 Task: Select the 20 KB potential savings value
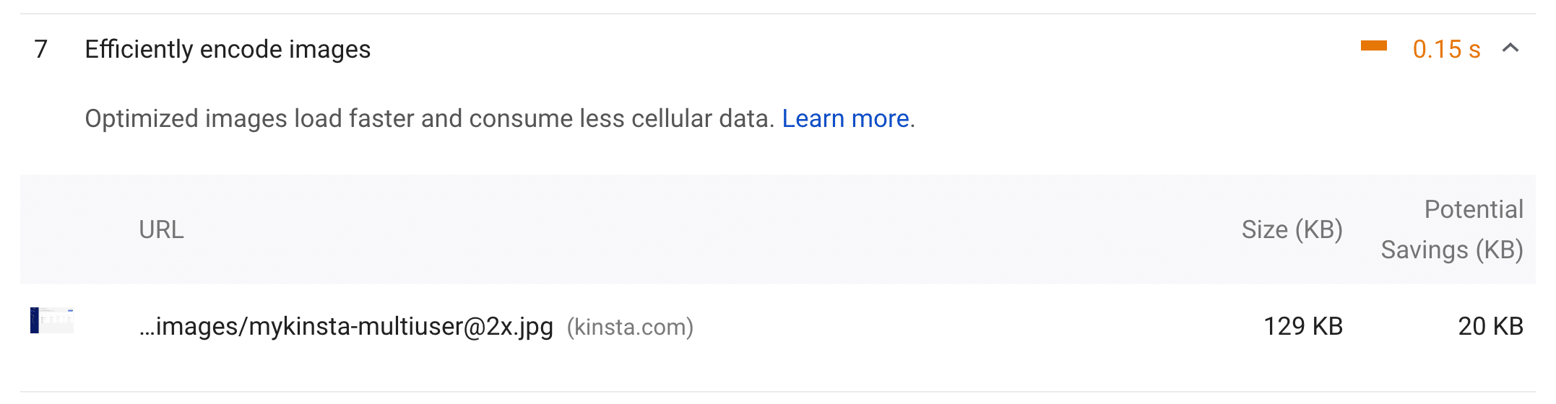(x=1490, y=326)
